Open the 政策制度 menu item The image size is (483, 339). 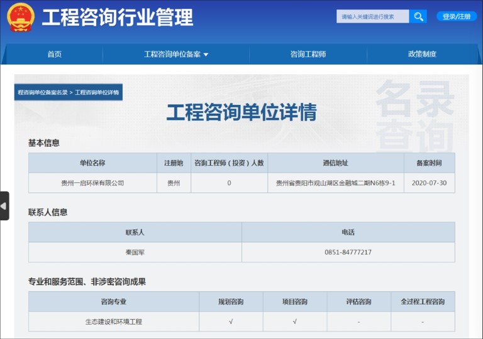[422, 54]
